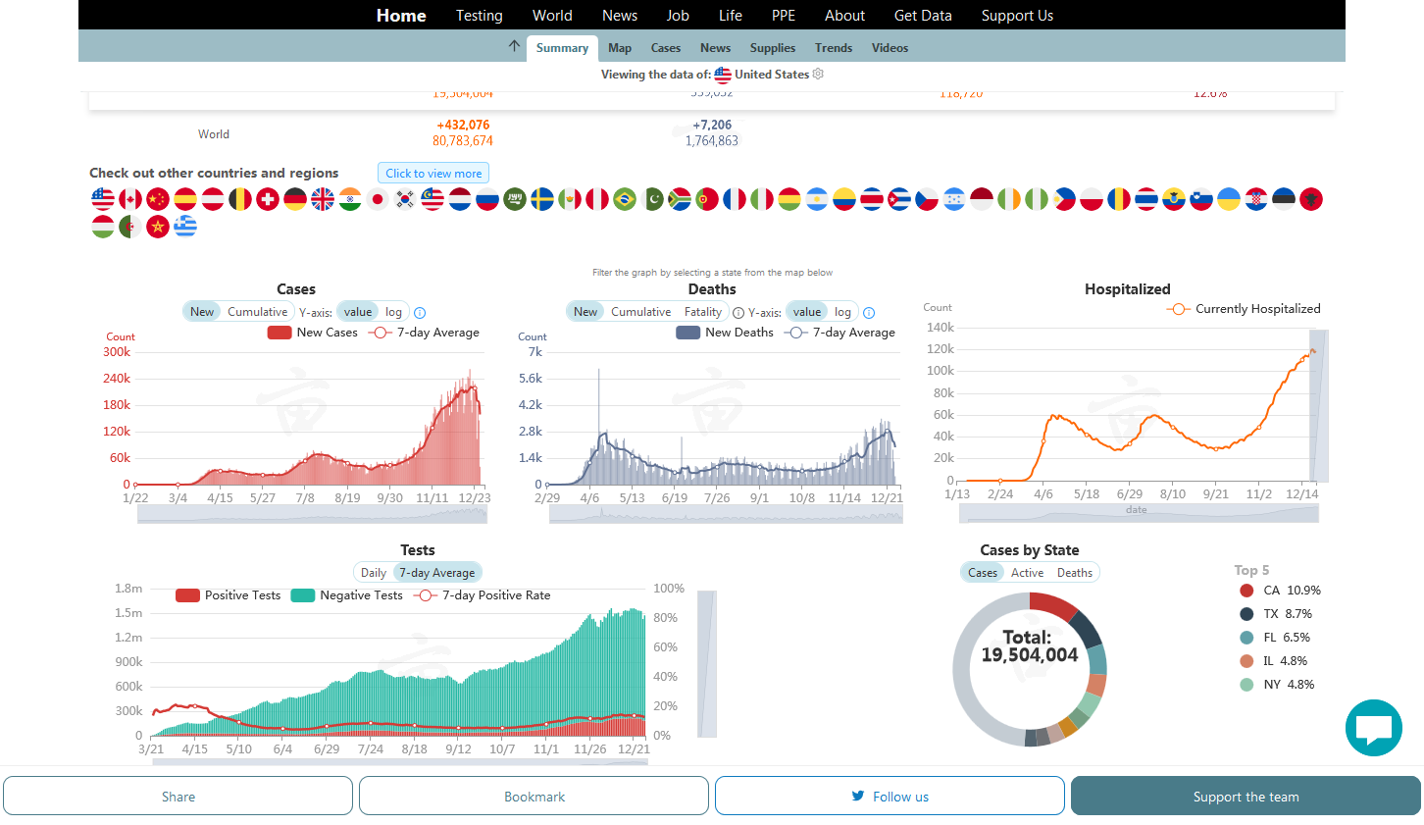Select the South Africa flag icon
This screenshot has width=1424, height=825.
point(680,199)
